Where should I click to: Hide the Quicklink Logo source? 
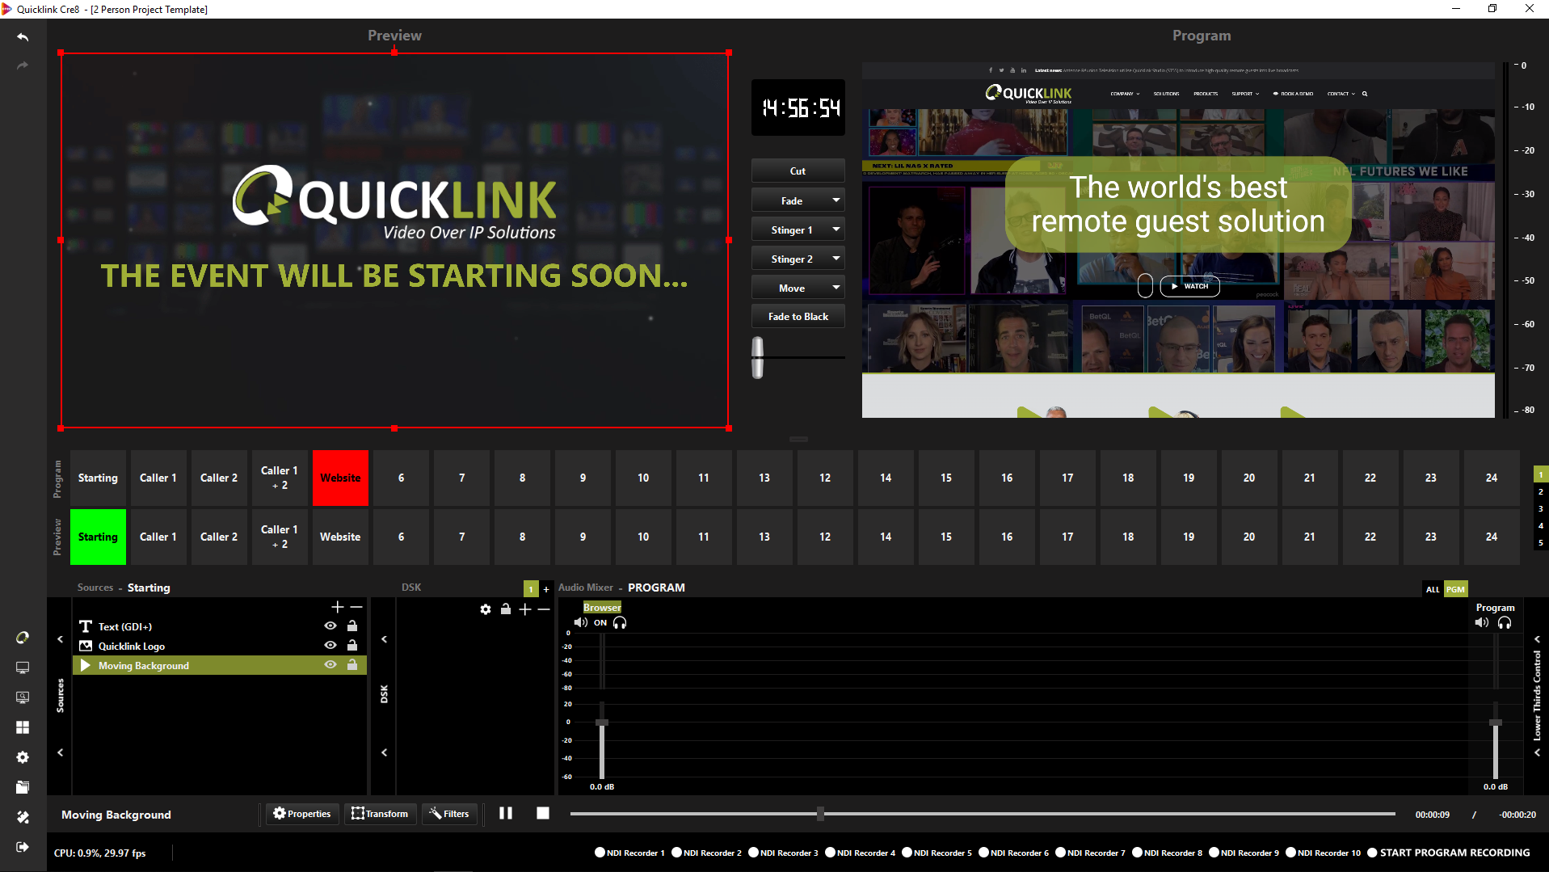(x=330, y=645)
